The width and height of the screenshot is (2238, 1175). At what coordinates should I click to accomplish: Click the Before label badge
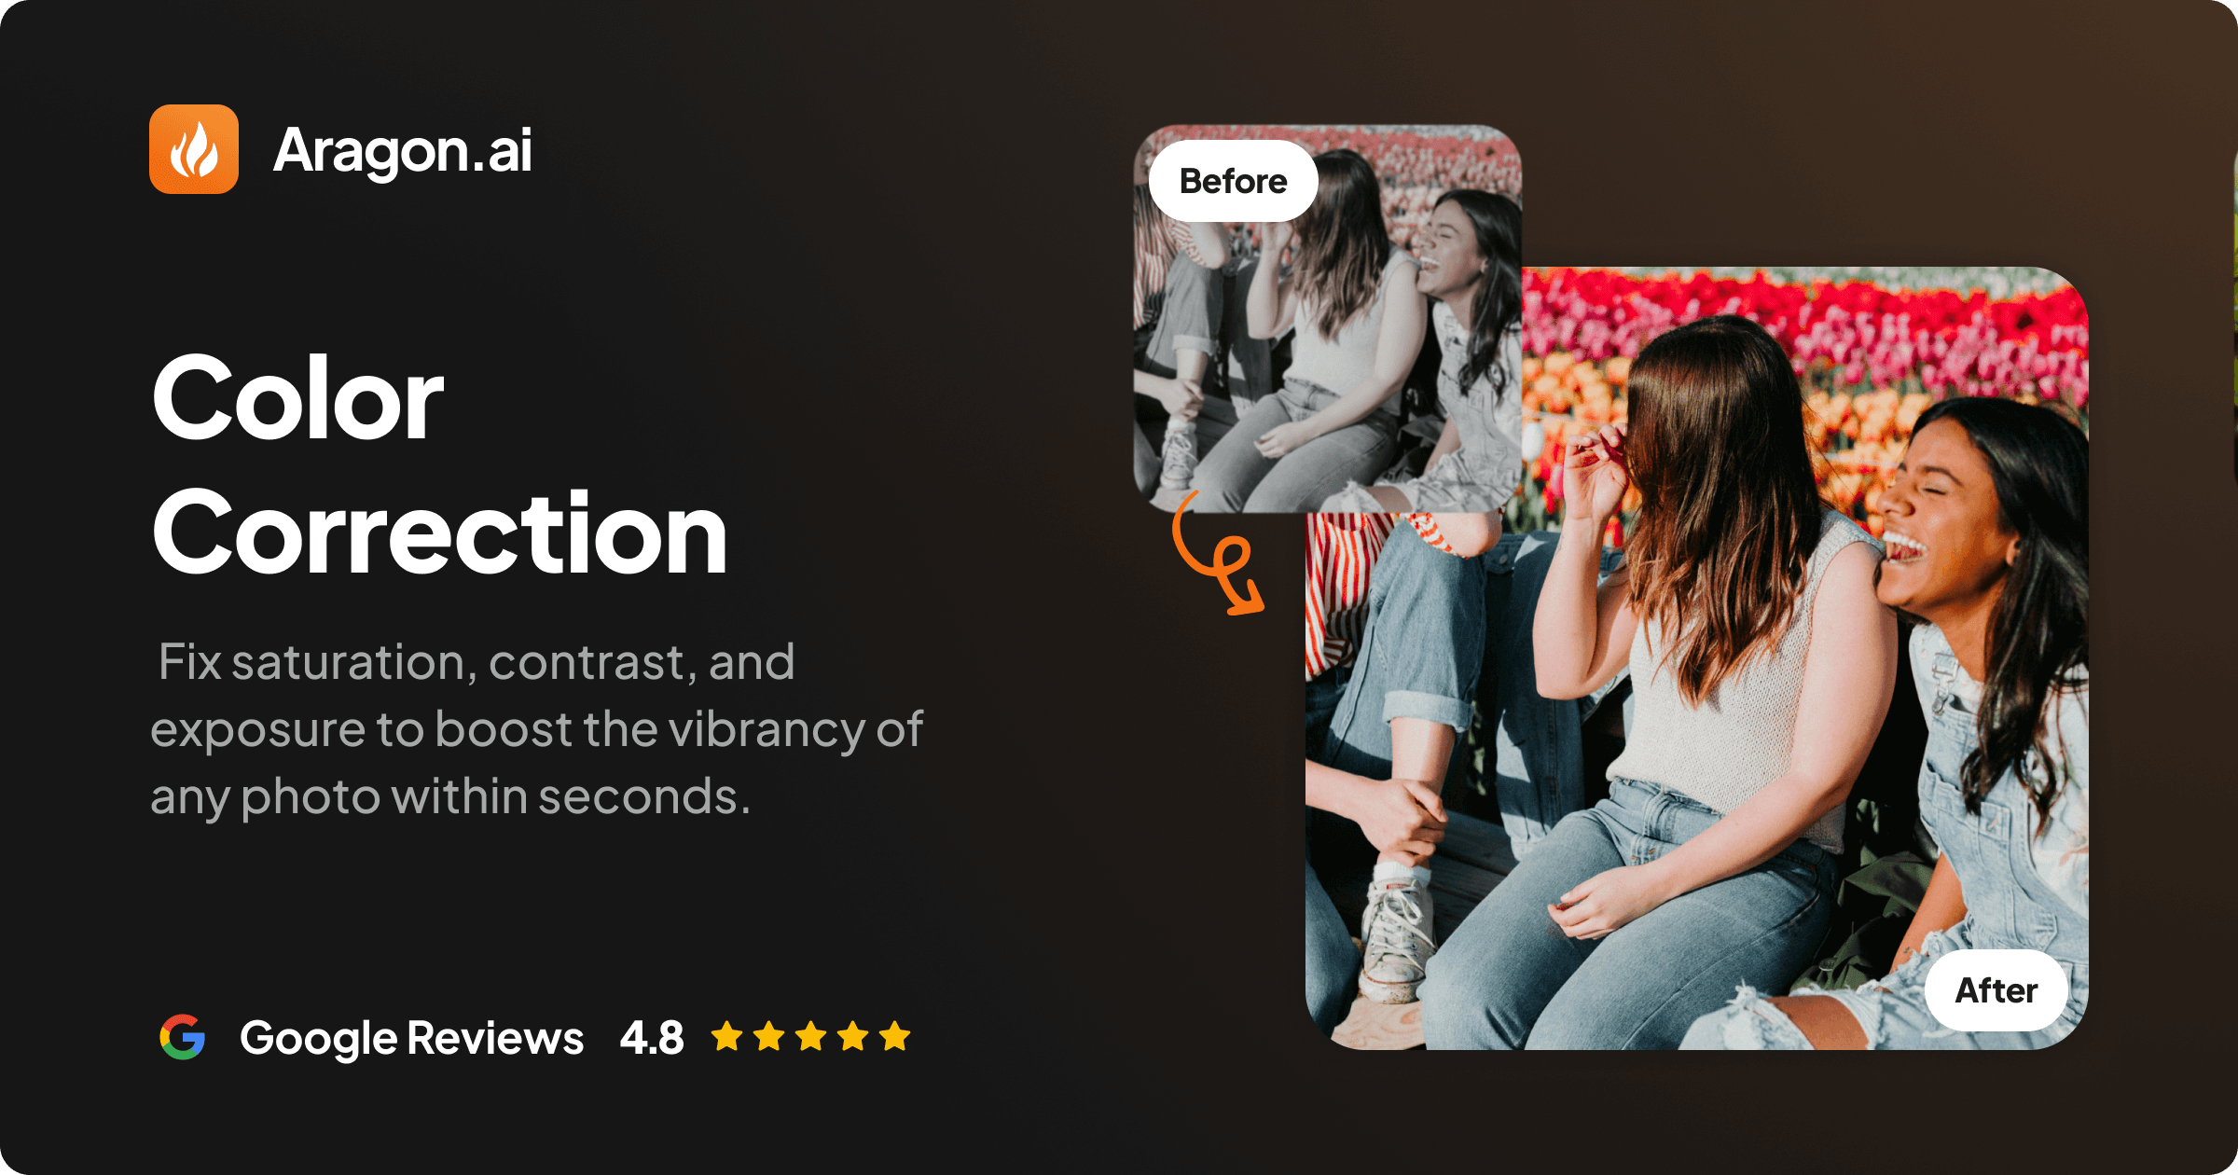pyautogui.click(x=1233, y=181)
